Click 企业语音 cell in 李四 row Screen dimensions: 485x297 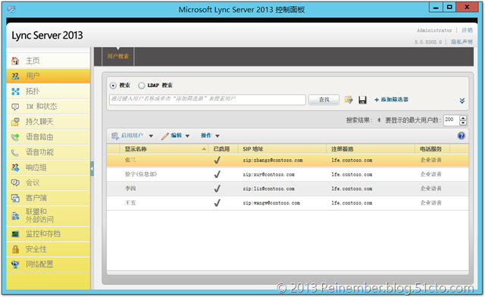[431, 189]
